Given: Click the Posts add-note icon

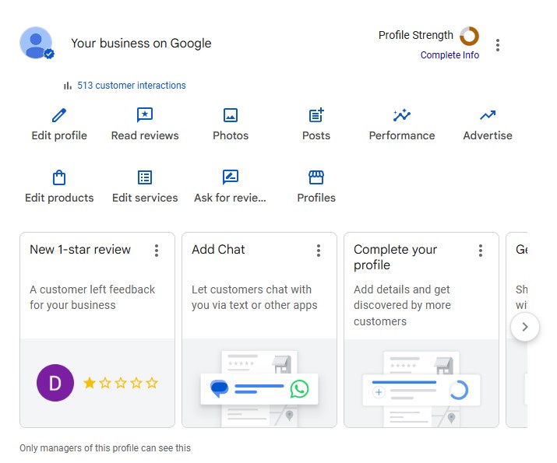Looking at the screenshot, I should pos(316,115).
